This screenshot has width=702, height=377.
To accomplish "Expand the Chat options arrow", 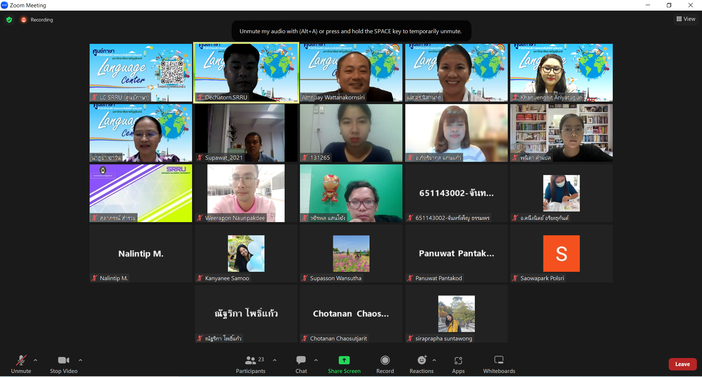I will click(316, 360).
